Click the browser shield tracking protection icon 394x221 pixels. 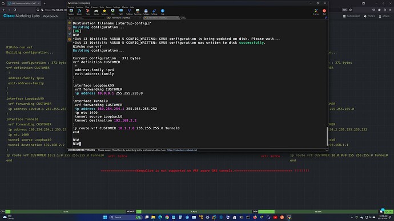pos(38,10)
